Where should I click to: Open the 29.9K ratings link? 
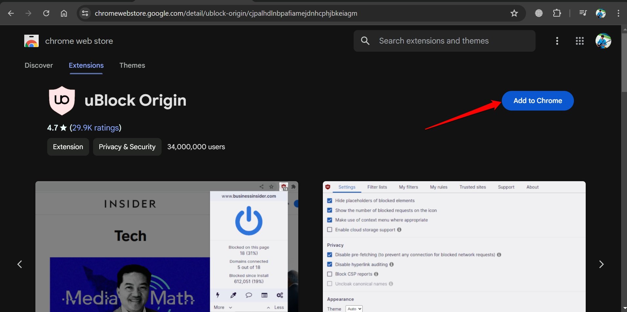click(x=95, y=128)
